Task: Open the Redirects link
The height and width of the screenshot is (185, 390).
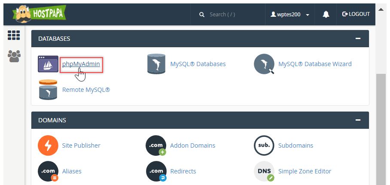Action: [x=183, y=171]
